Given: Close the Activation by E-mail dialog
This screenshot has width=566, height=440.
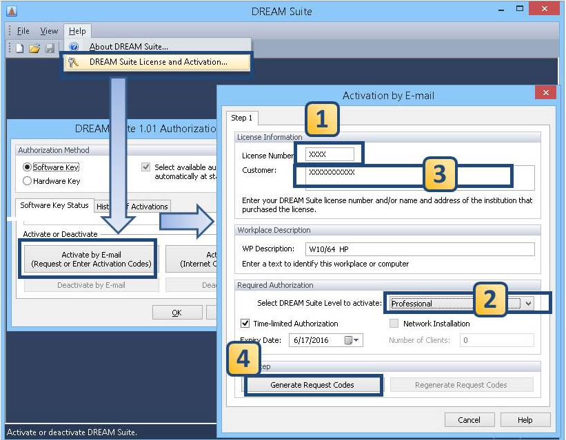Looking at the screenshot, I should pyautogui.click(x=545, y=93).
